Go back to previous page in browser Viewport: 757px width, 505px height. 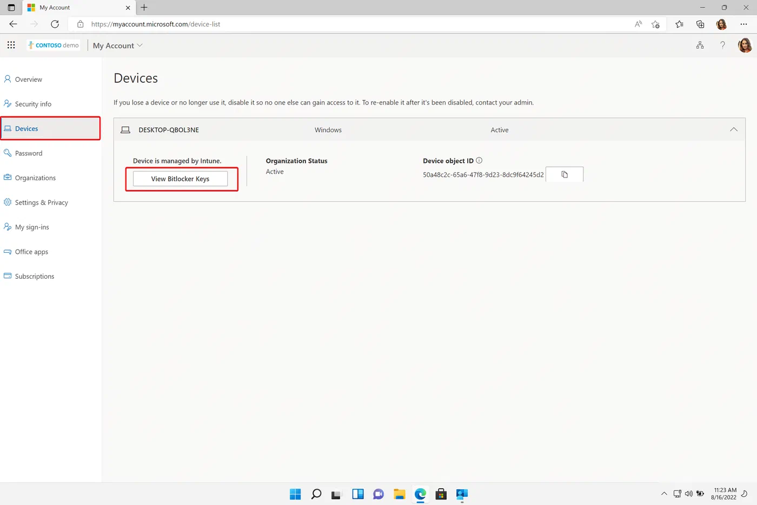tap(14, 24)
